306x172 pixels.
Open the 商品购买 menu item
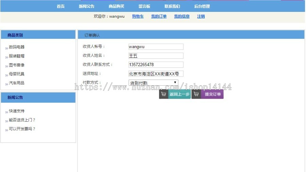[x=116, y=6]
